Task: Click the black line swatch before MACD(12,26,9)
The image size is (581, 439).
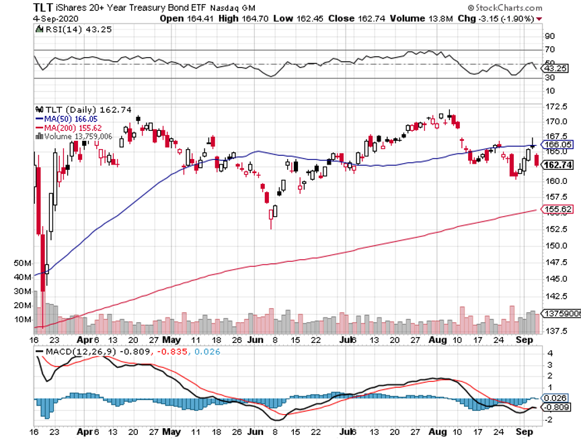Action: click(39, 352)
